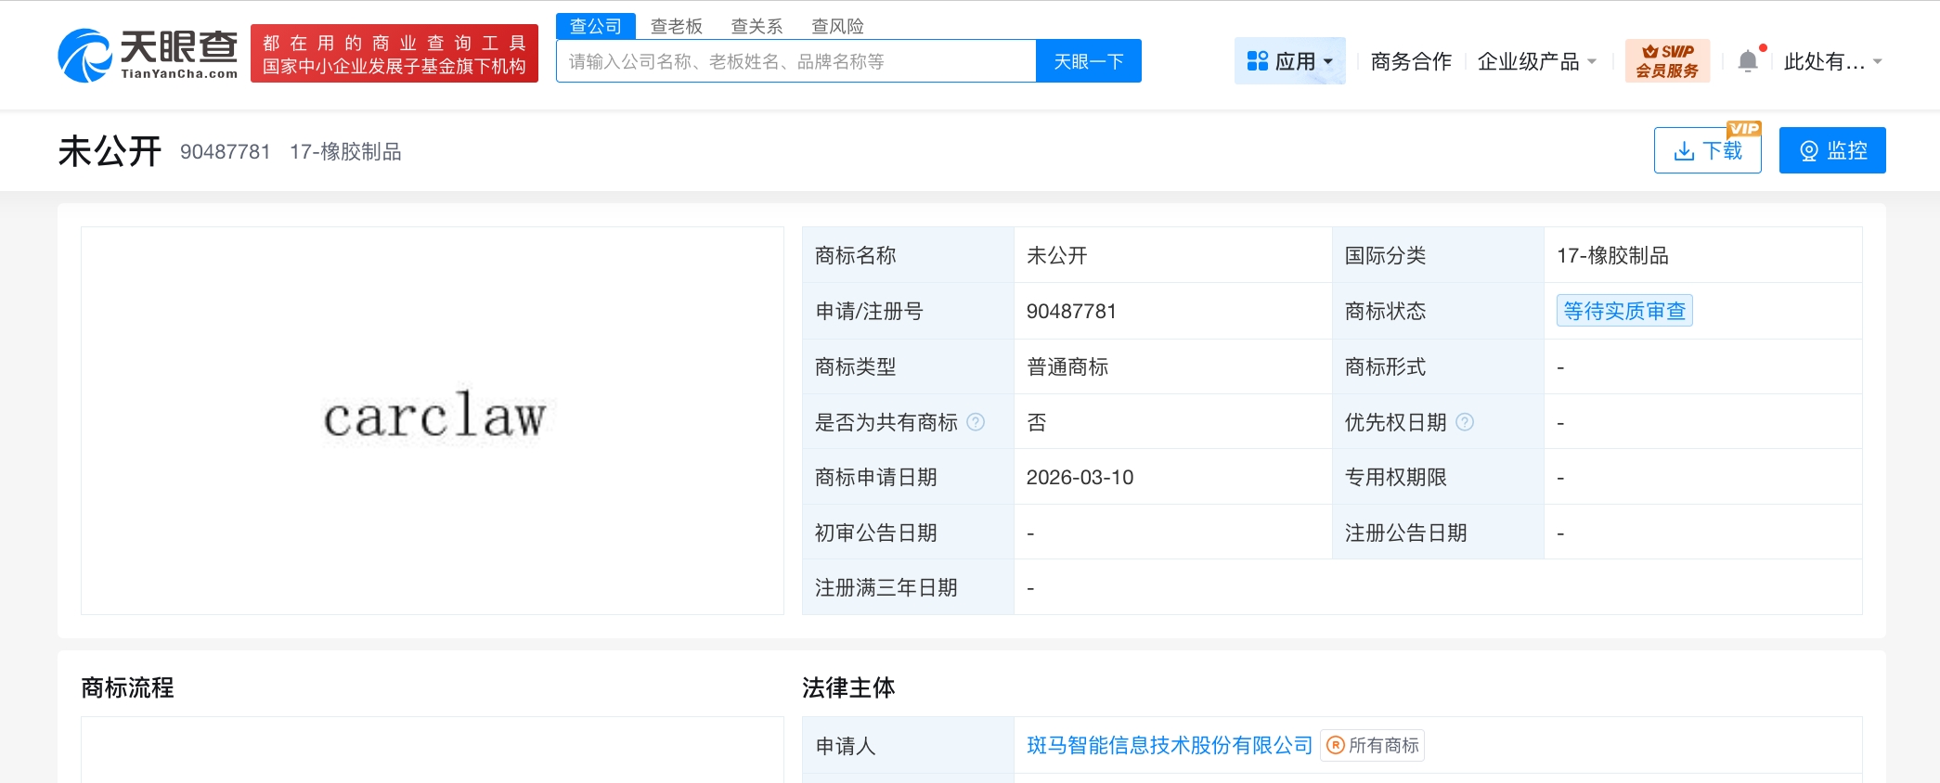Click the red 国家中小企业发展子基金 banner
This screenshot has height=783, width=1940.
[x=394, y=54]
